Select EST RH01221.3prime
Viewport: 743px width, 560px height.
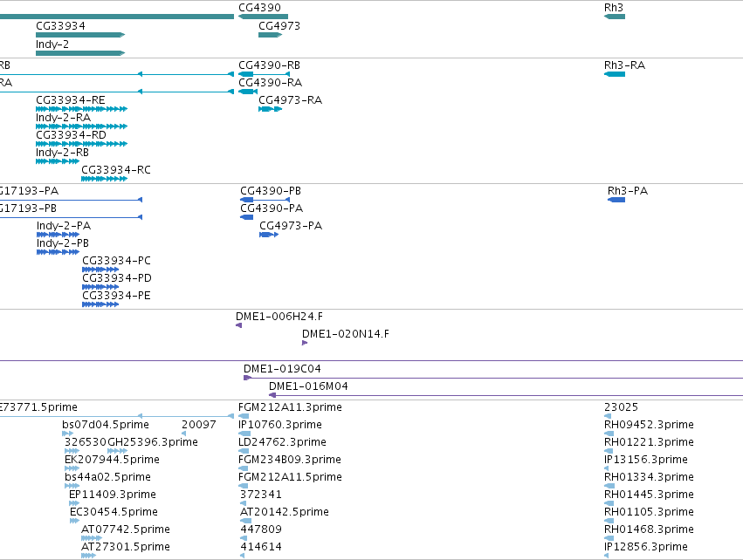649,442
